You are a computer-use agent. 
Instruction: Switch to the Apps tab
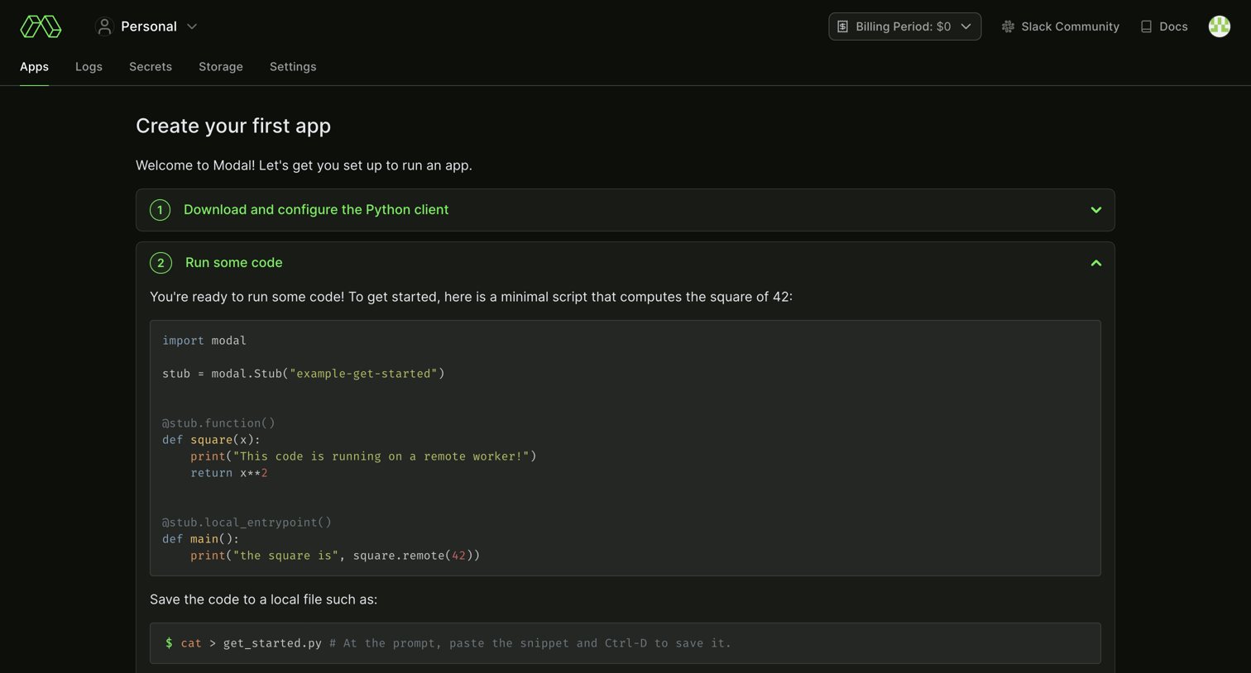point(34,67)
